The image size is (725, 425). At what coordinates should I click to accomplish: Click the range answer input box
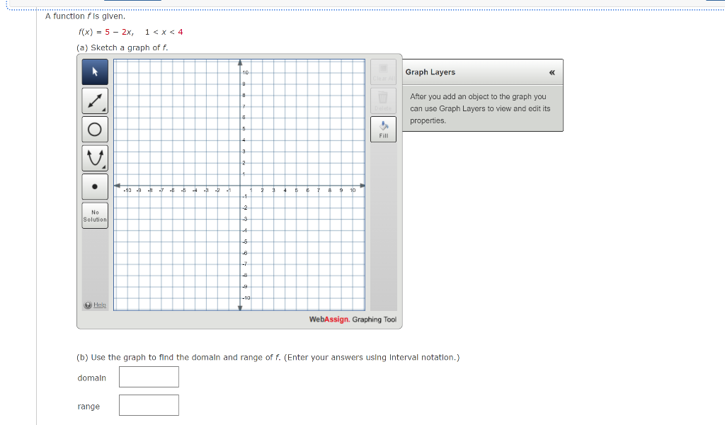point(149,405)
